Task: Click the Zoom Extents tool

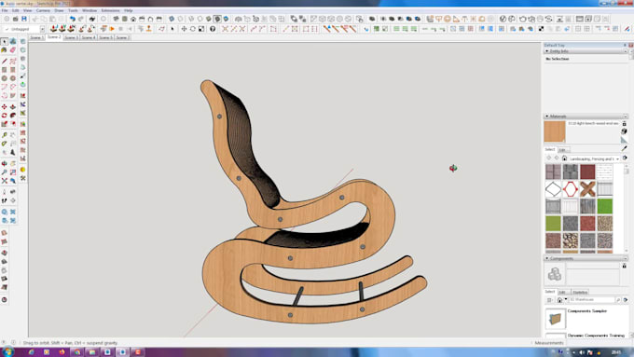Action: click(4, 180)
